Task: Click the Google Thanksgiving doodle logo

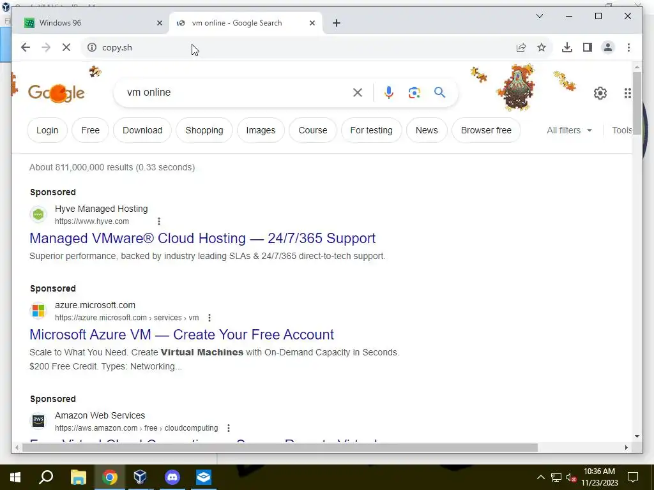Action: [x=56, y=93]
